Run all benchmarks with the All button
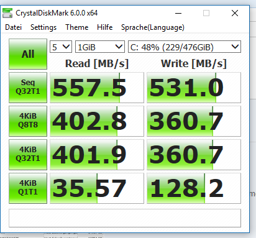 (x=28, y=54)
